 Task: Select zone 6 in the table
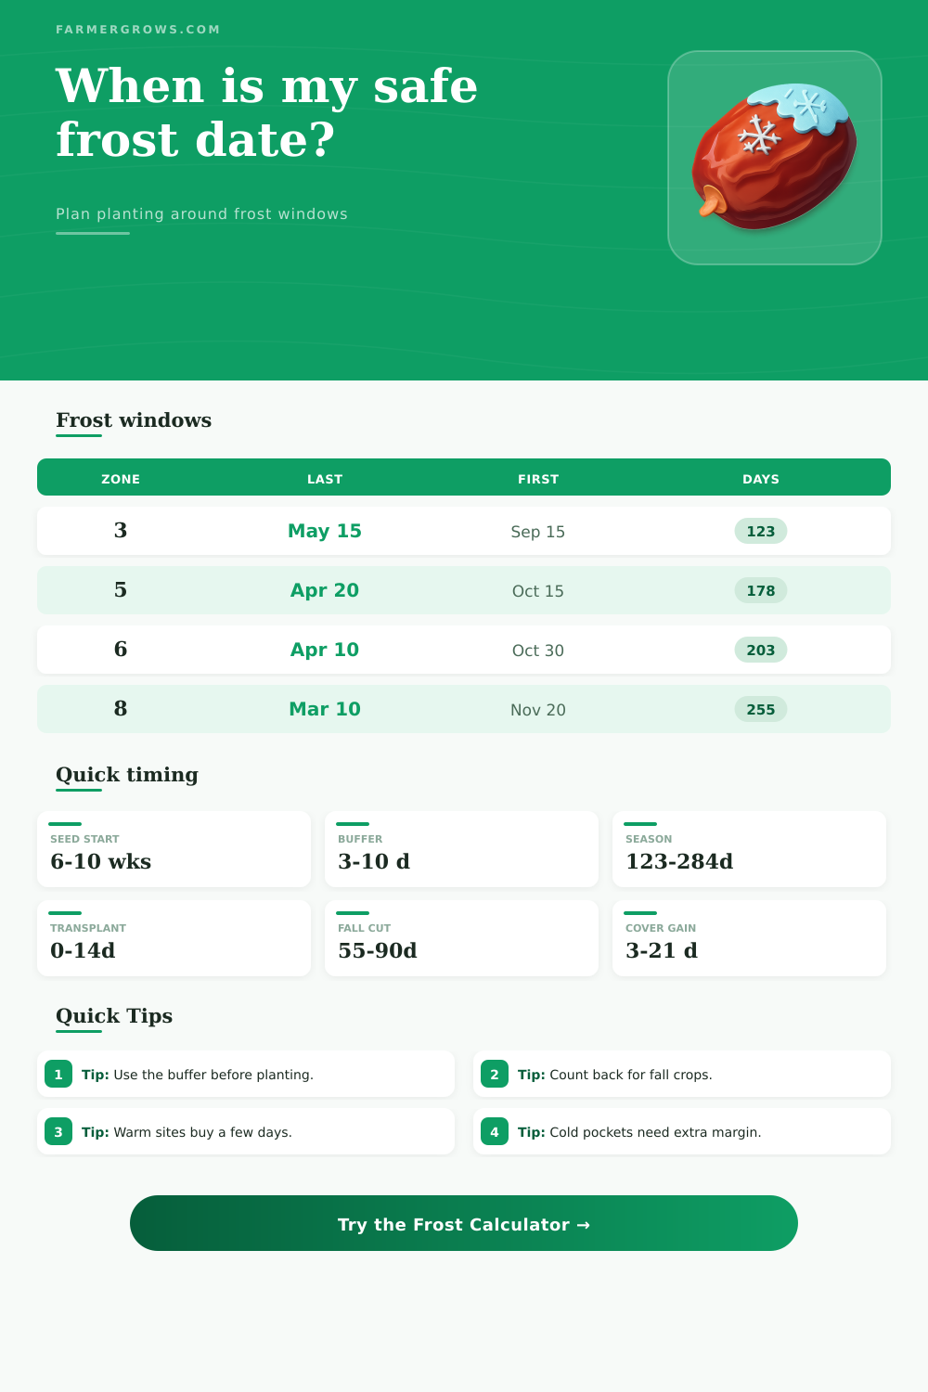click(121, 649)
